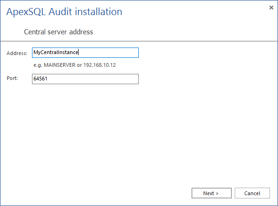
Task: Click the MAINSERVER example in hint text
Action: click(x=60, y=65)
